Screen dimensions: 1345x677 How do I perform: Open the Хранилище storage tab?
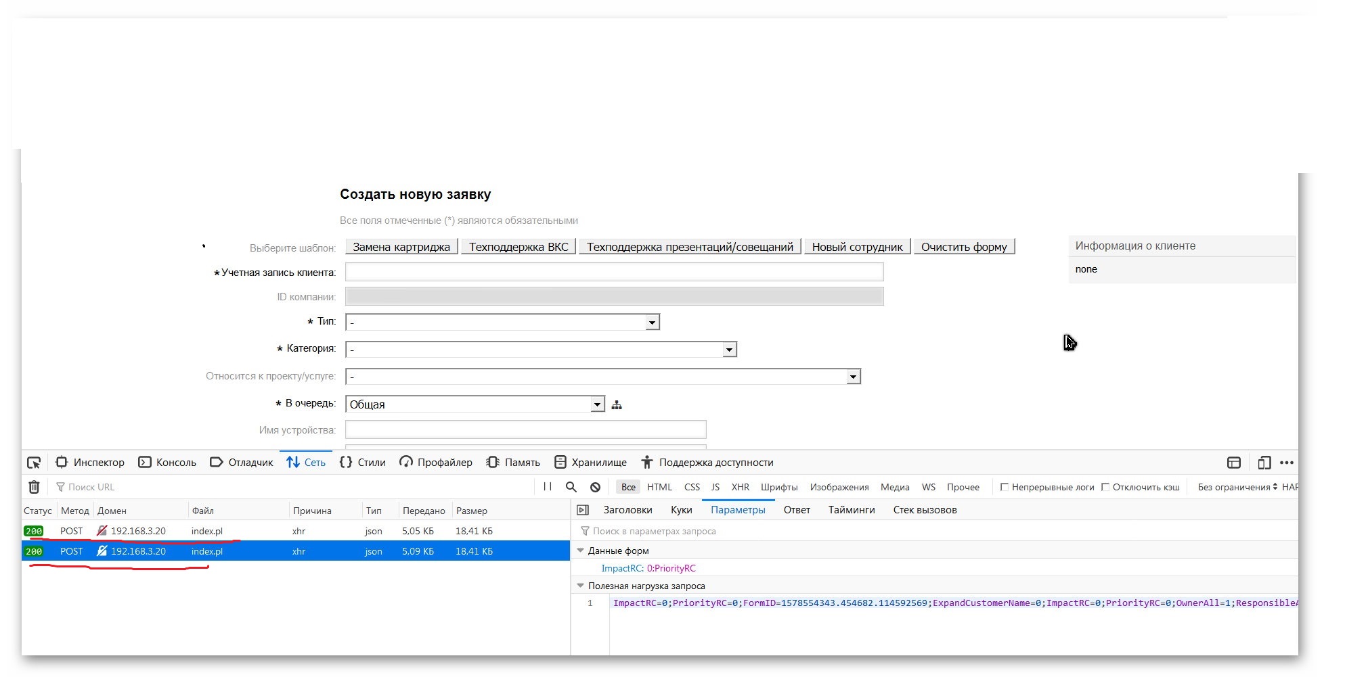pos(590,463)
